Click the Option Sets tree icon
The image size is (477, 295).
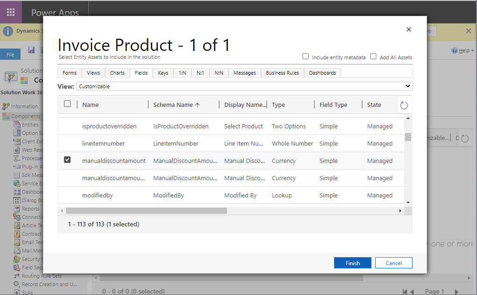coord(17,133)
